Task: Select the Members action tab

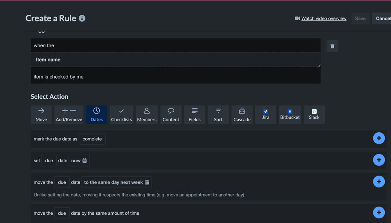Action: point(147,115)
